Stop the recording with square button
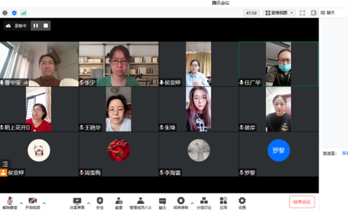The height and width of the screenshot is (211, 348). pyautogui.click(x=46, y=25)
